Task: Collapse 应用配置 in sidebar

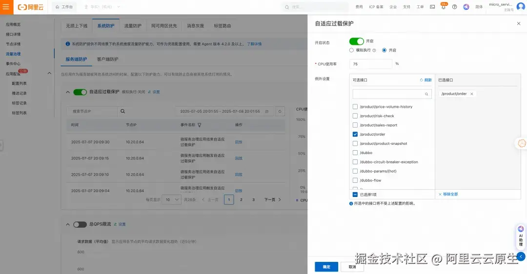Action: [x=49, y=73]
